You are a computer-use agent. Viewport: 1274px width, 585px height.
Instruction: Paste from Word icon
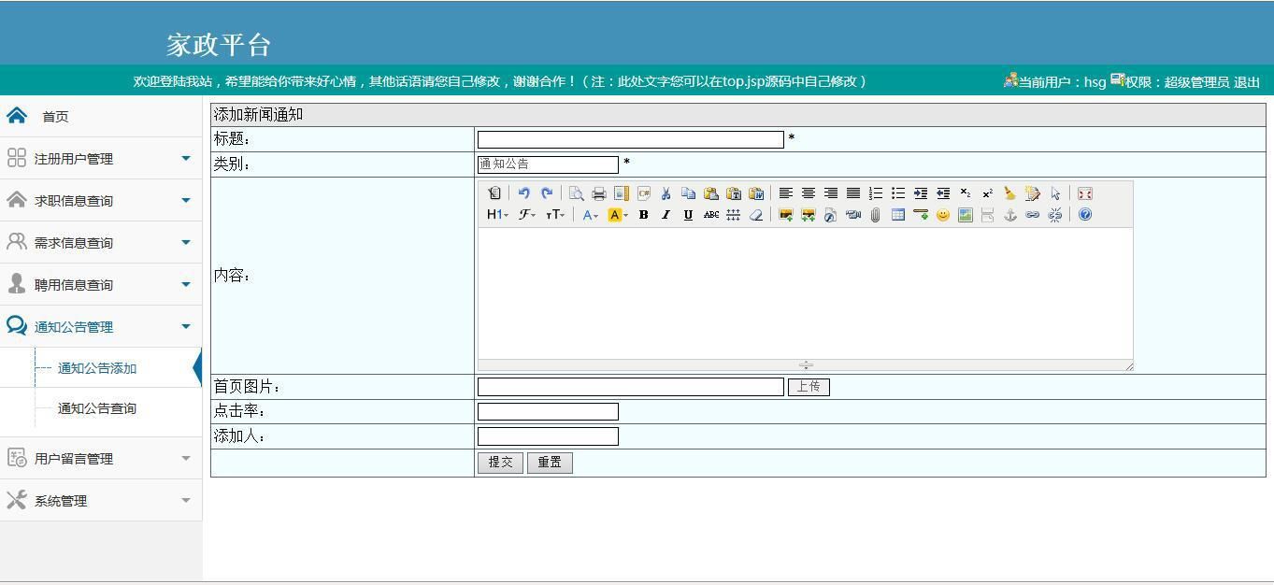pyautogui.click(x=756, y=193)
